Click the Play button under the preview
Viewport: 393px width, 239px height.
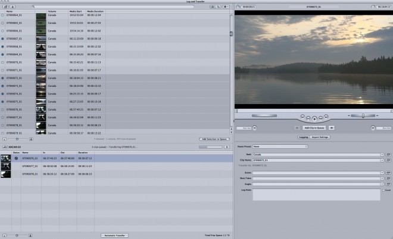click(314, 118)
